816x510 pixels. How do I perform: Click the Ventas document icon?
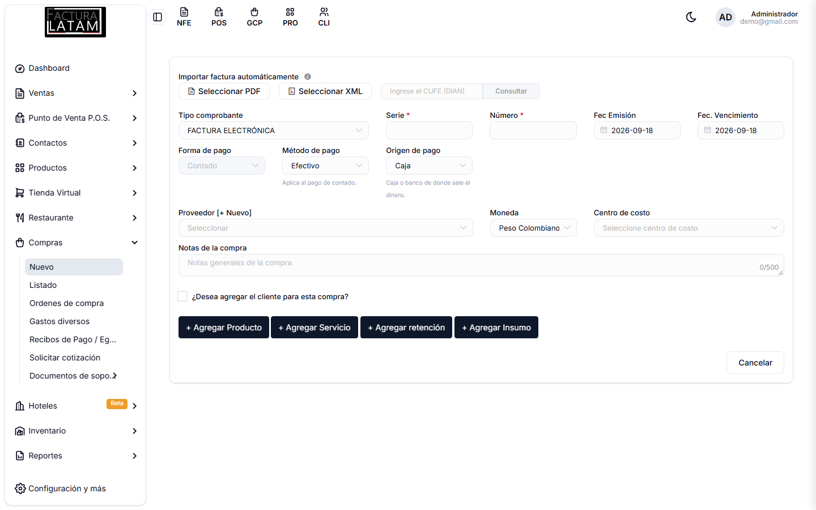pyautogui.click(x=20, y=93)
